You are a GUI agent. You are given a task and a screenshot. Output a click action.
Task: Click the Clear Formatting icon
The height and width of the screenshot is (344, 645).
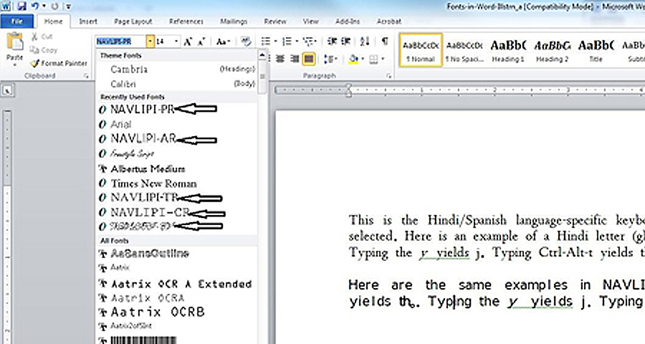pos(246,41)
